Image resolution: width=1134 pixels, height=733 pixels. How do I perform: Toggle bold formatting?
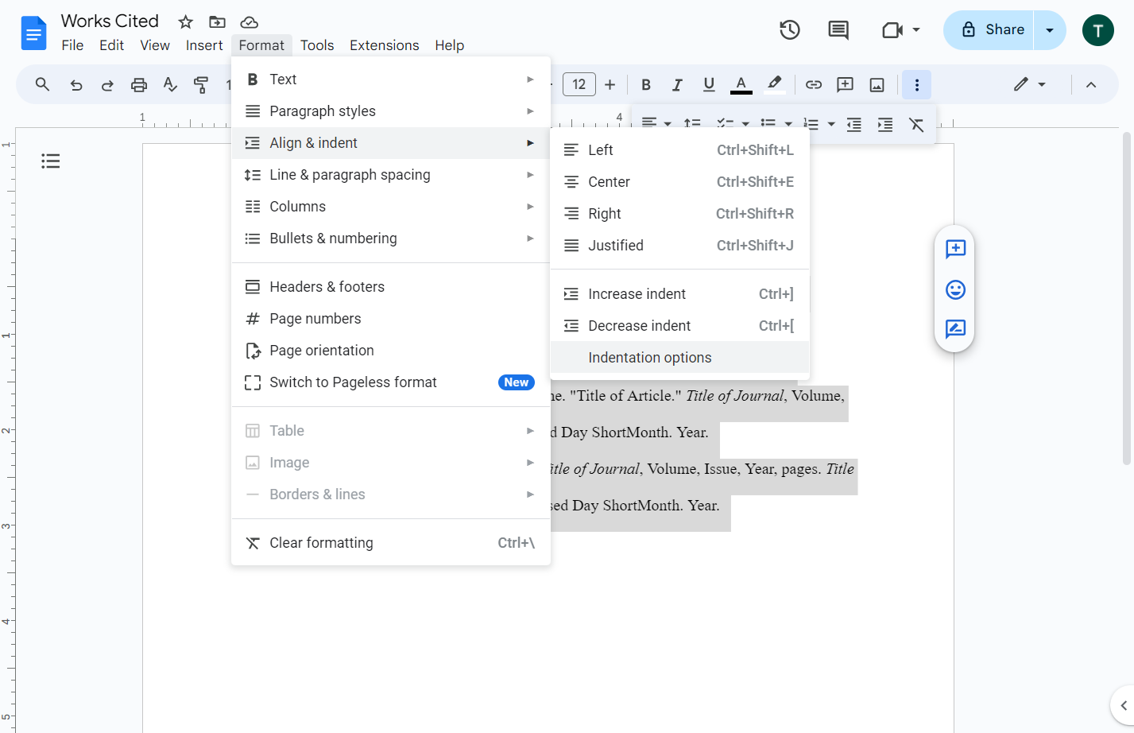[646, 84]
